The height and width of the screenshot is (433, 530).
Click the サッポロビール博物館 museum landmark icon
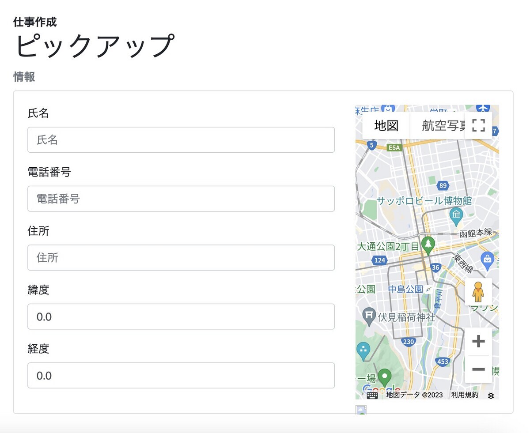click(456, 215)
